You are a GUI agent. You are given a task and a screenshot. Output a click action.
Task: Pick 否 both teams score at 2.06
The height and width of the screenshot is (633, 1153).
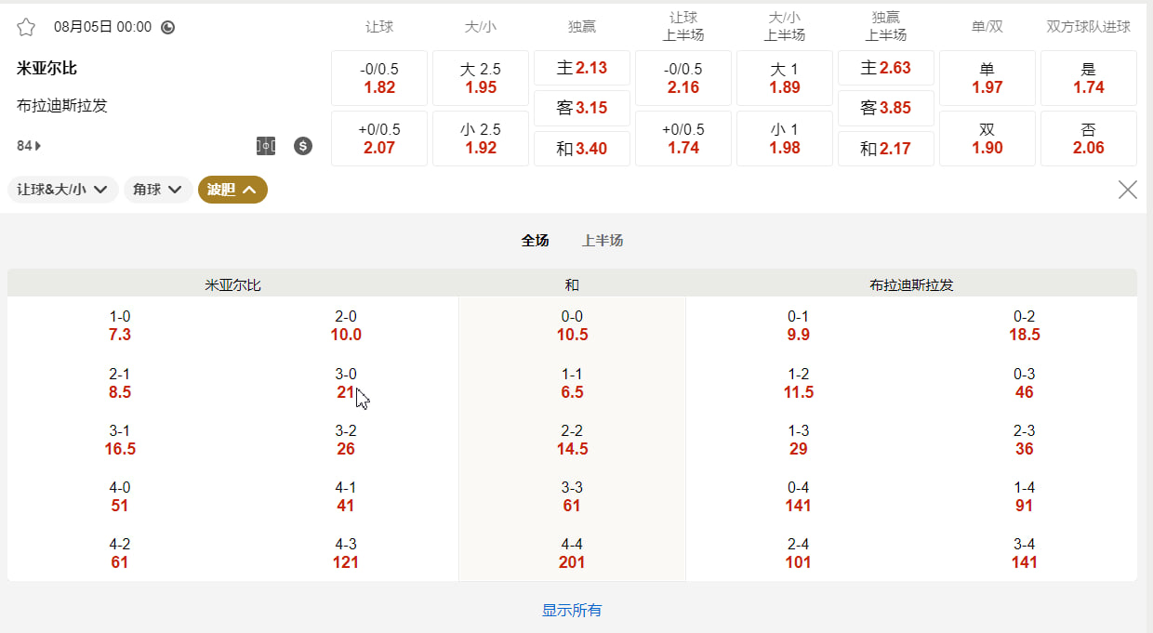(x=1089, y=138)
